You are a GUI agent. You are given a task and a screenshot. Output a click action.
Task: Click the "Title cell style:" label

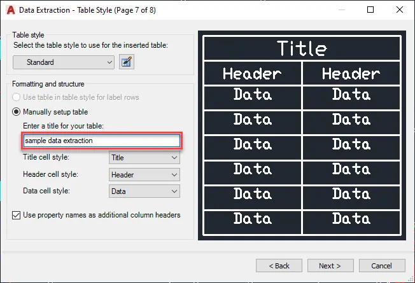(x=46, y=157)
